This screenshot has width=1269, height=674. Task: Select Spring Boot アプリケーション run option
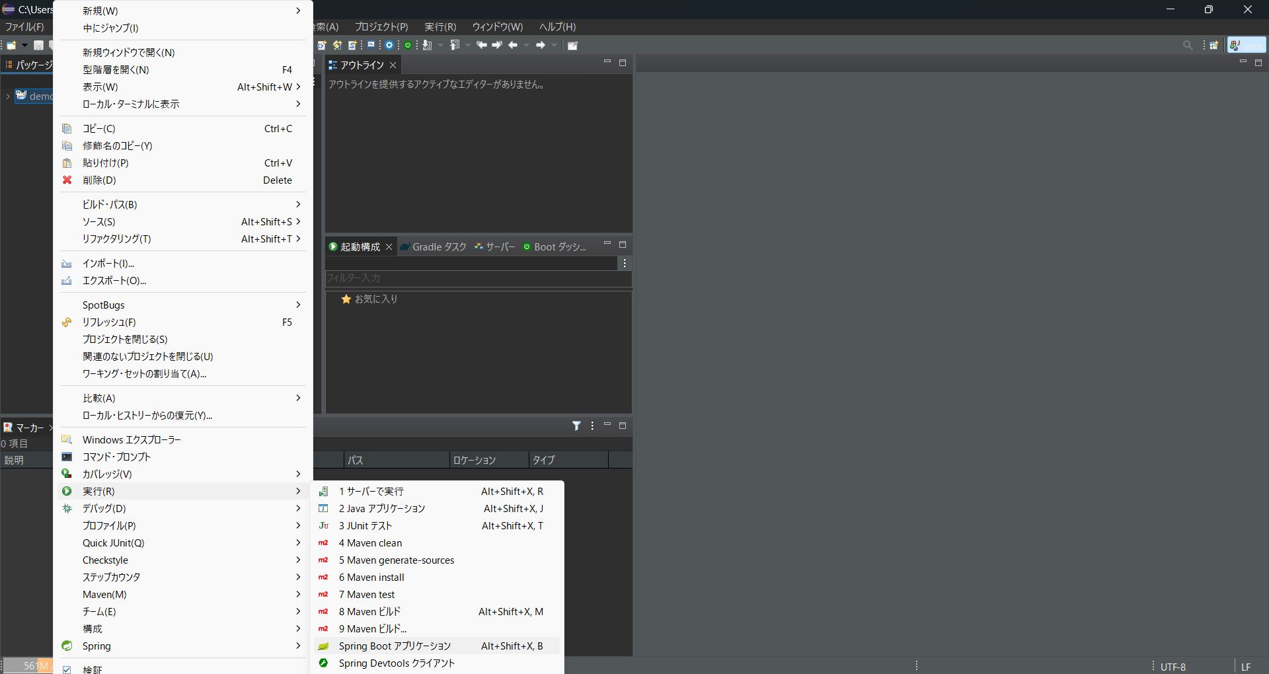point(437,646)
